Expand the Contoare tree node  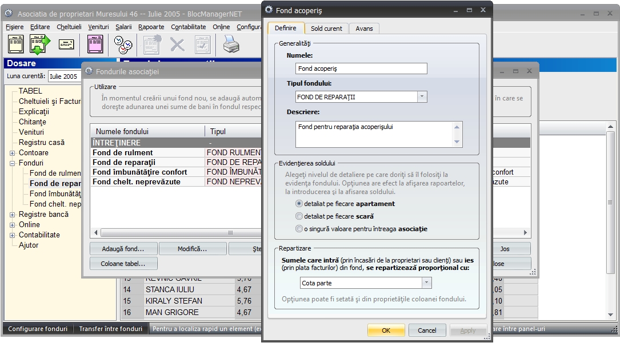point(13,153)
